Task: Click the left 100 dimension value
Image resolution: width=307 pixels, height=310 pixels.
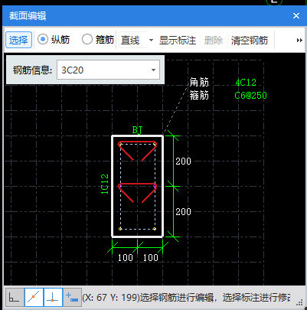Action: coord(125,258)
